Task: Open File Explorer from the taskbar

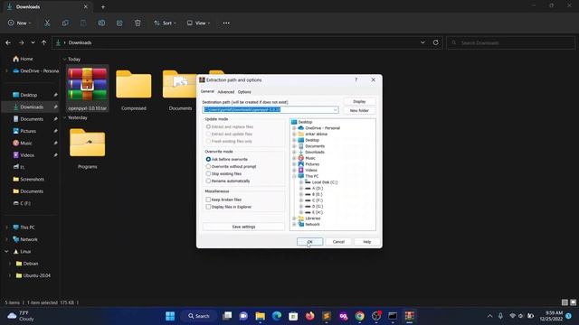Action: tap(261, 316)
